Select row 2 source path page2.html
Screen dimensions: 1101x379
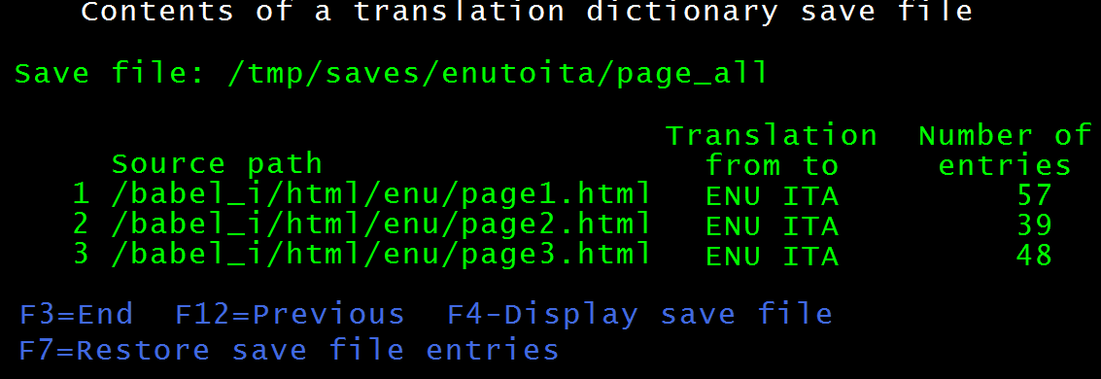tap(381, 224)
